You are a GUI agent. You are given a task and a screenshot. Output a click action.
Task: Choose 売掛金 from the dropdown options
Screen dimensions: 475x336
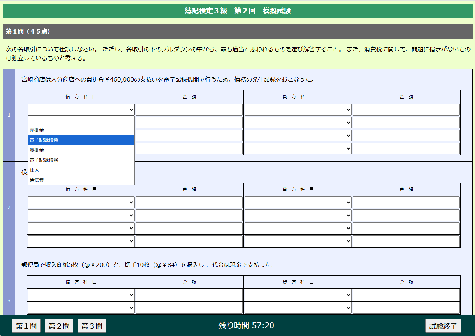(x=81, y=130)
